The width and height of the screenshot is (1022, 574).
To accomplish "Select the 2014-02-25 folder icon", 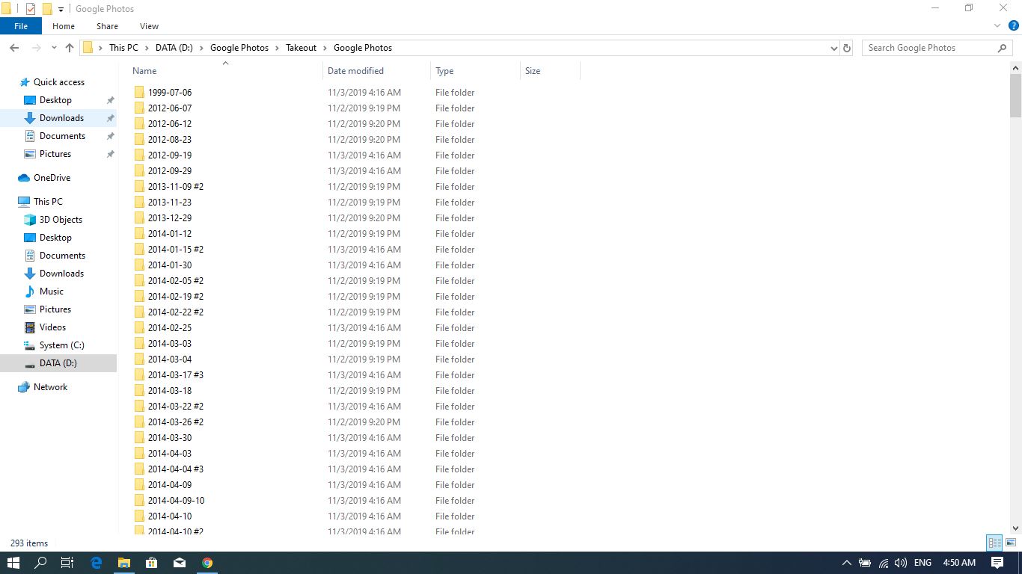I will tap(139, 328).
